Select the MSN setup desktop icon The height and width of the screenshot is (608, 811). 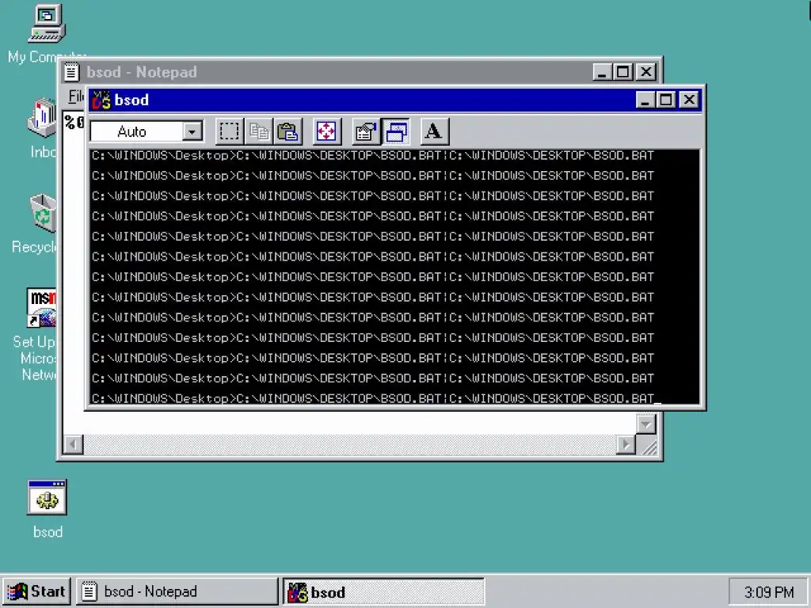[41, 308]
